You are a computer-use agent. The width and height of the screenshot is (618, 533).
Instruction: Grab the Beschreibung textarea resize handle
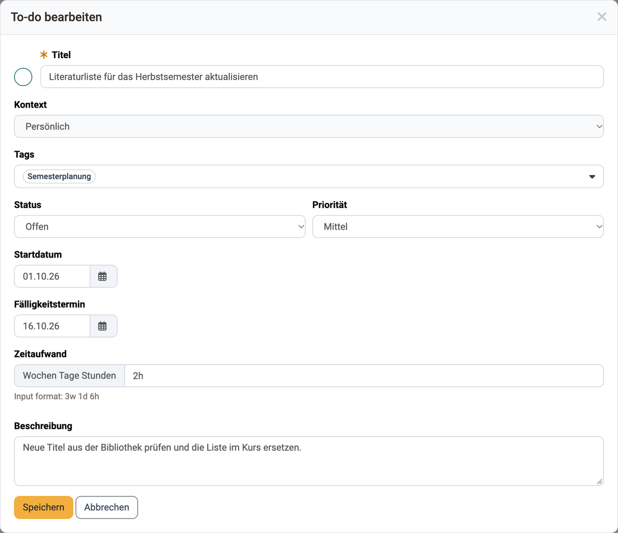point(599,481)
